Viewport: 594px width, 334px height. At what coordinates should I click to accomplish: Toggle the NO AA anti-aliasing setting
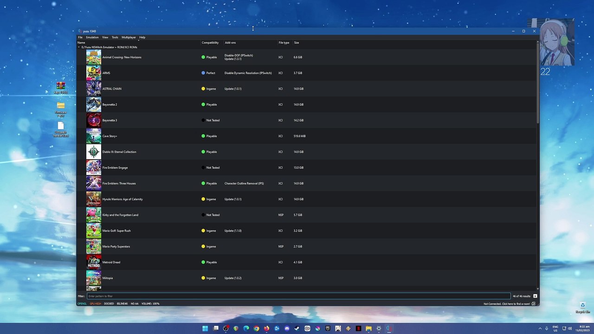point(135,304)
